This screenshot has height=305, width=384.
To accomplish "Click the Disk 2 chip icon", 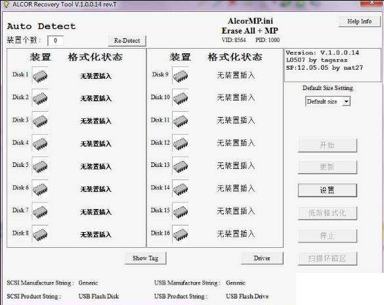I will pos(40,98).
